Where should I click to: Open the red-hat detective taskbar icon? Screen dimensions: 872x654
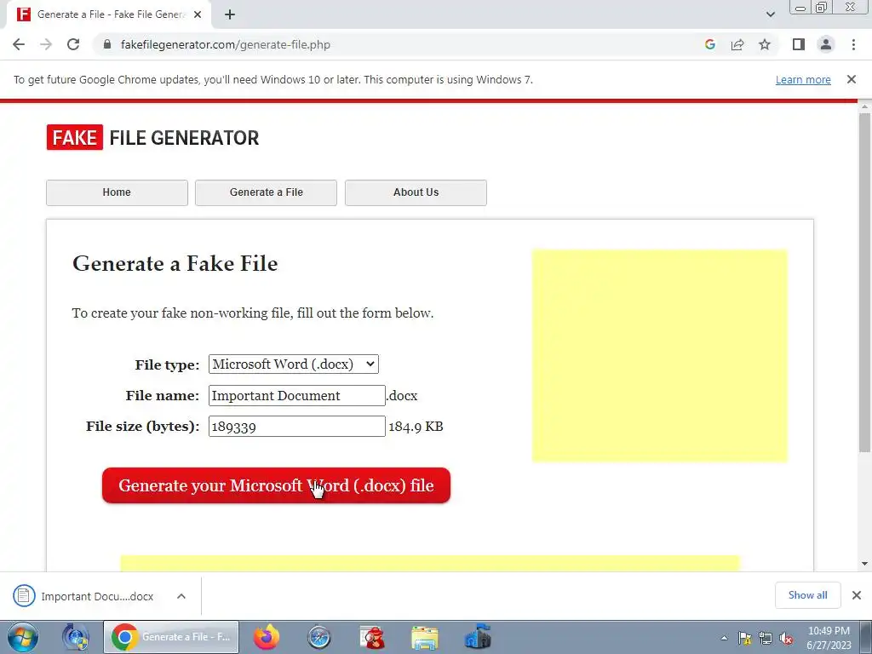372,637
